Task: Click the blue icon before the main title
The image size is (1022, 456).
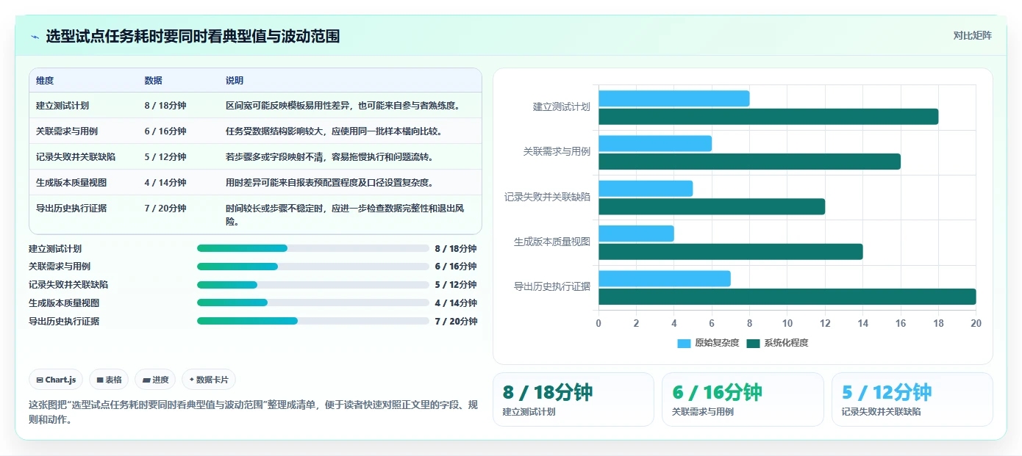Action: (35, 37)
